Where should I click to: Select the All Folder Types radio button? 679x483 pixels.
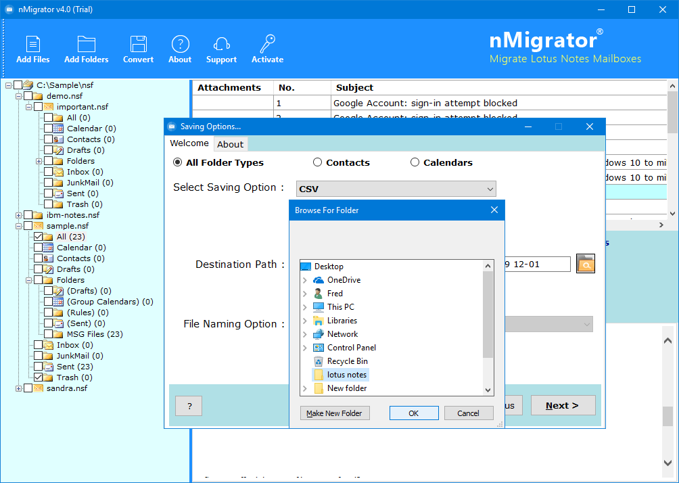tap(178, 162)
